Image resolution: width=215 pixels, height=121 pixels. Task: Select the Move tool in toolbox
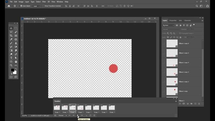pos(11,28)
